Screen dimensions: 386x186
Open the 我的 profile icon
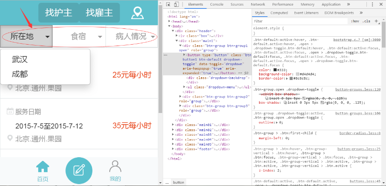pos(115,171)
